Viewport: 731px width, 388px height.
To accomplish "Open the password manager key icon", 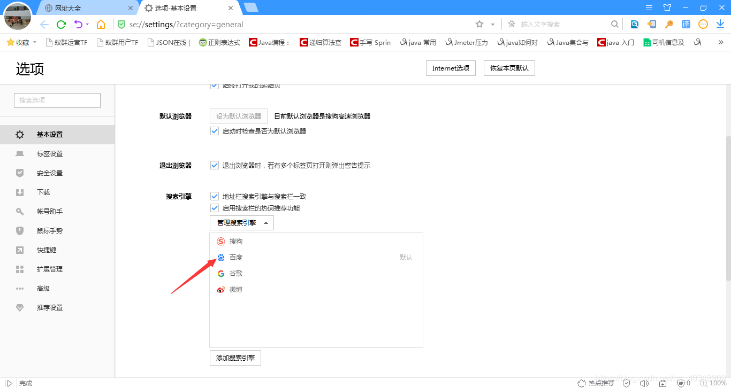I will 668,24.
